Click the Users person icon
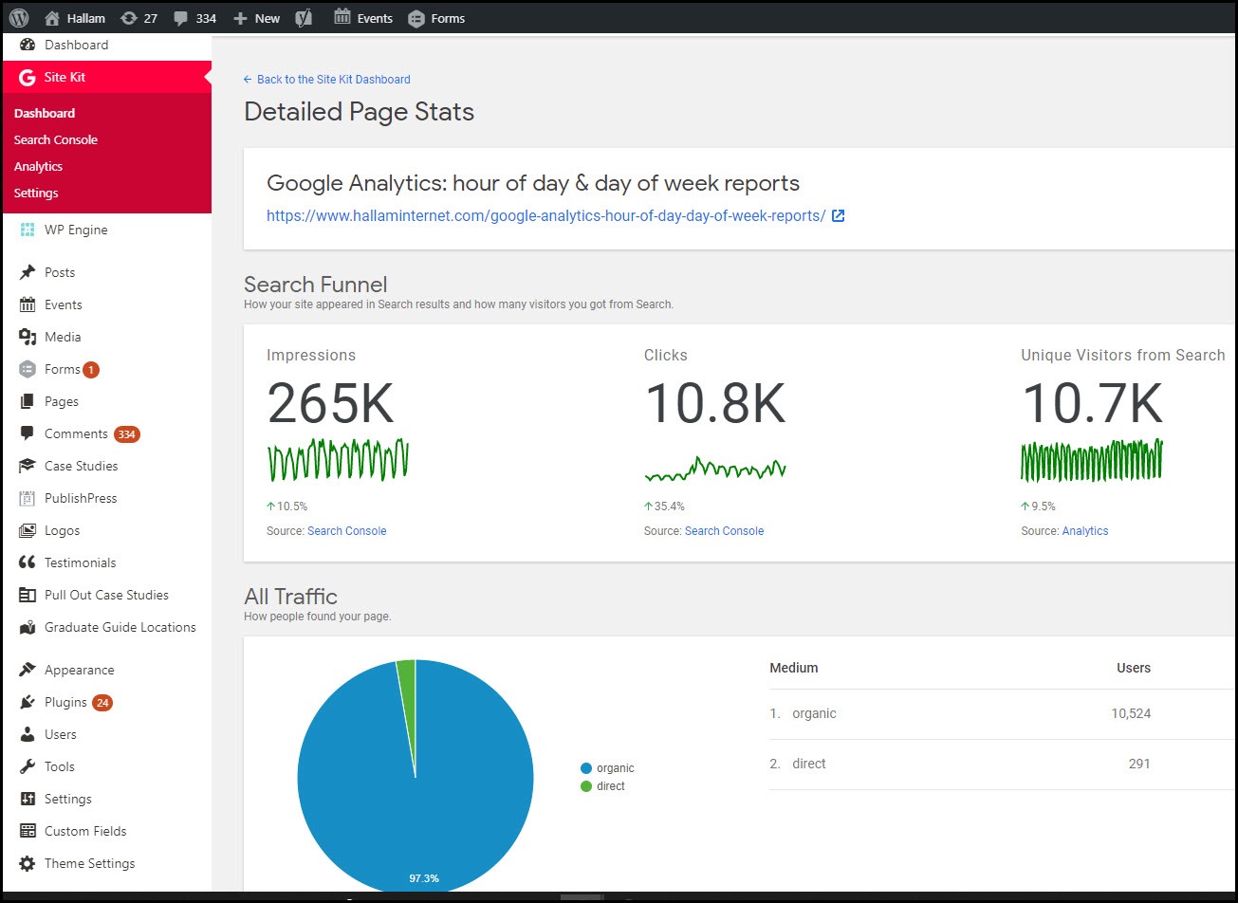The height and width of the screenshot is (903, 1238). pos(28,734)
